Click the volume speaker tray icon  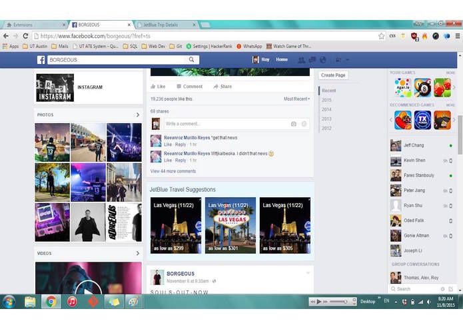tap(429, 302)
